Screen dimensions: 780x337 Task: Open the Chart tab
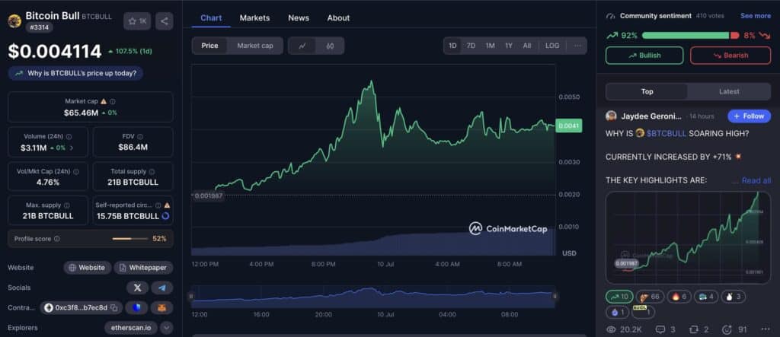[211, 18]
